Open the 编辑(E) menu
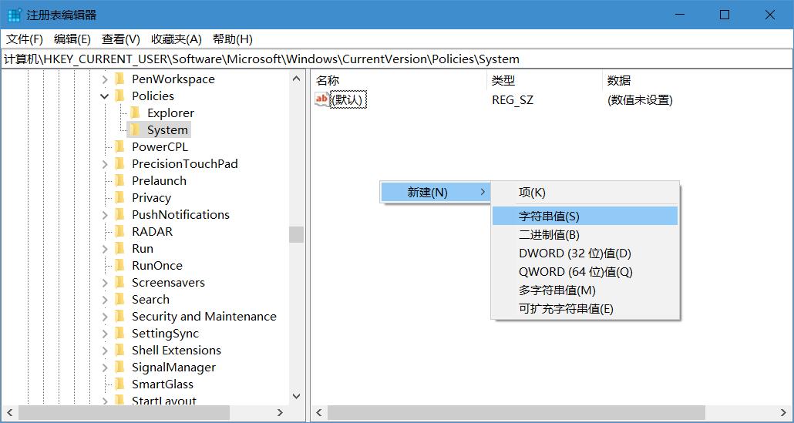 tap(72, 39)
